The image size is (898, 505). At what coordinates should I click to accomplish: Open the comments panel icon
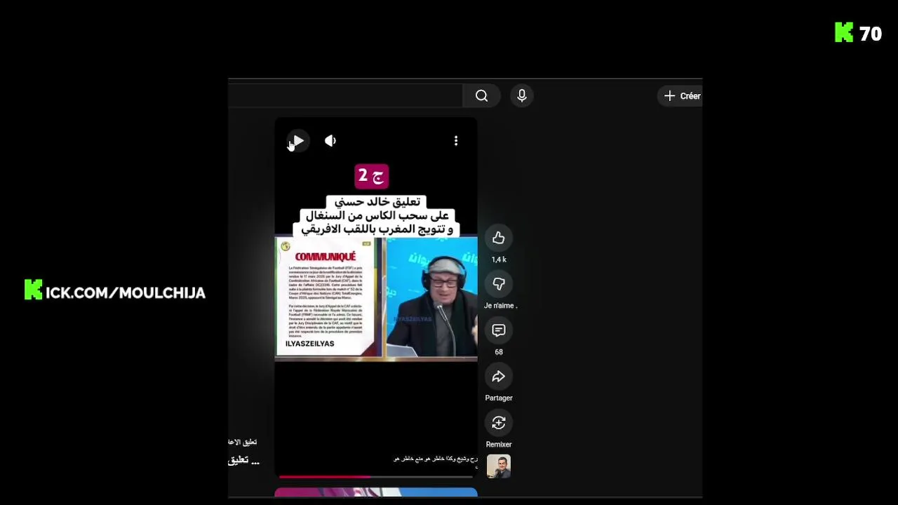pos(499,330)
